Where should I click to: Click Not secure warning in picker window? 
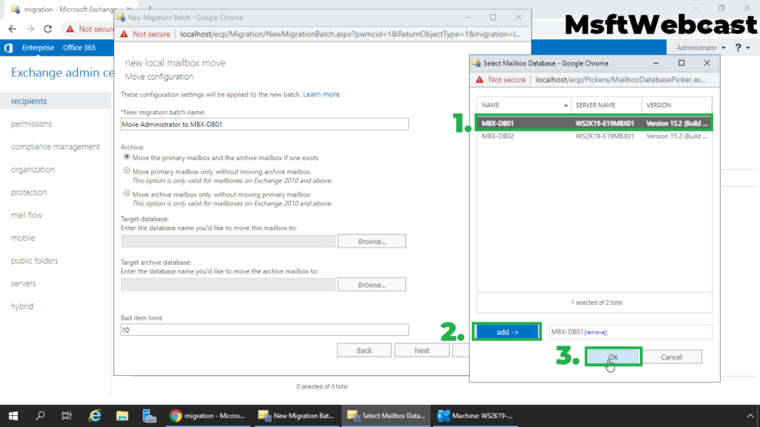click(501, 79)
